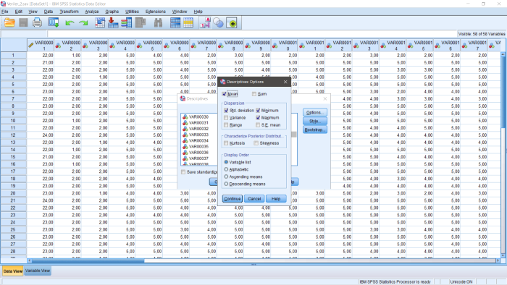Toggle Save standardized values checkbox
This screenshot has width=507, height=285.
tap(183, 172)
